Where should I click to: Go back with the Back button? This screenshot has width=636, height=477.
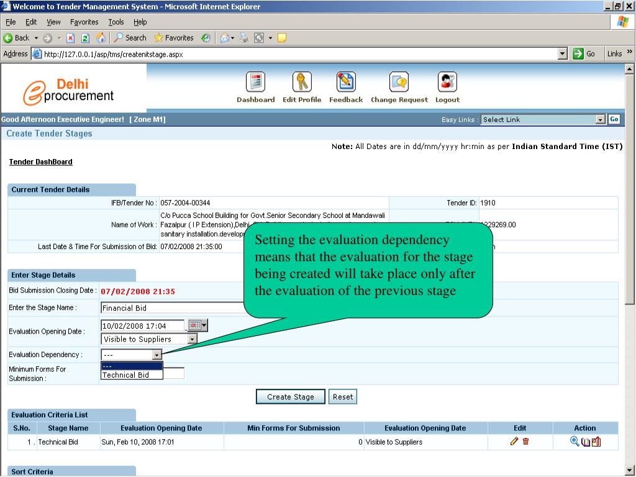tap(17, 38)
